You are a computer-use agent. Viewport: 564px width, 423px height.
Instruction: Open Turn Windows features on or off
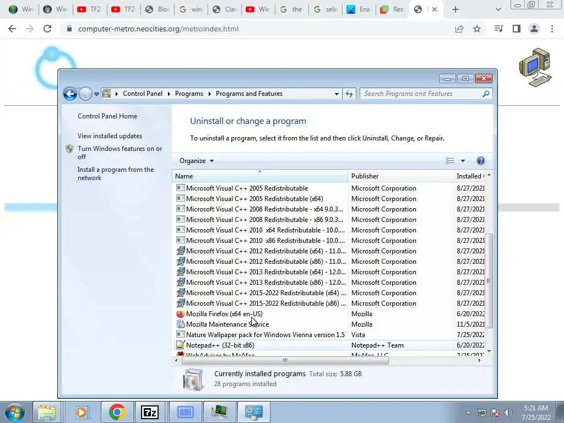pyautogui.click(x=120, y=153)
